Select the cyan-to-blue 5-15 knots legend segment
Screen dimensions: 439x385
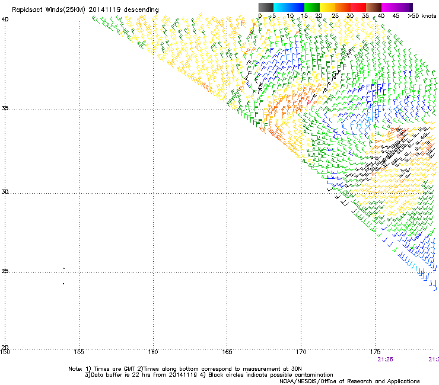coord(289,7)
